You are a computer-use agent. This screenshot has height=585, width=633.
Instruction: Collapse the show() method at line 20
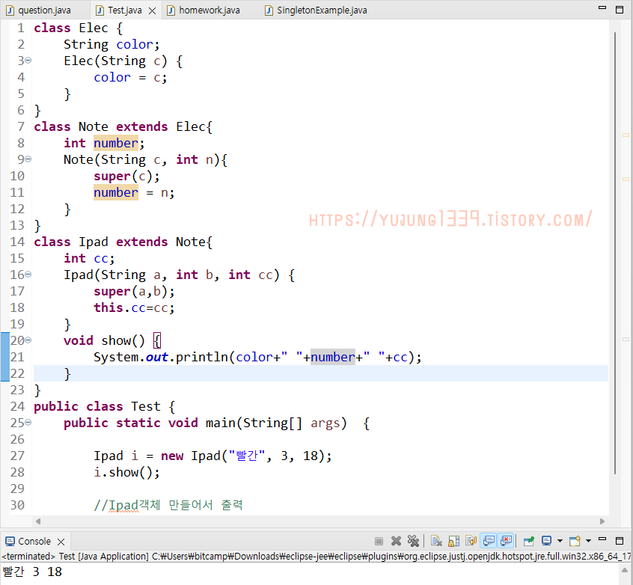[28, 340]
